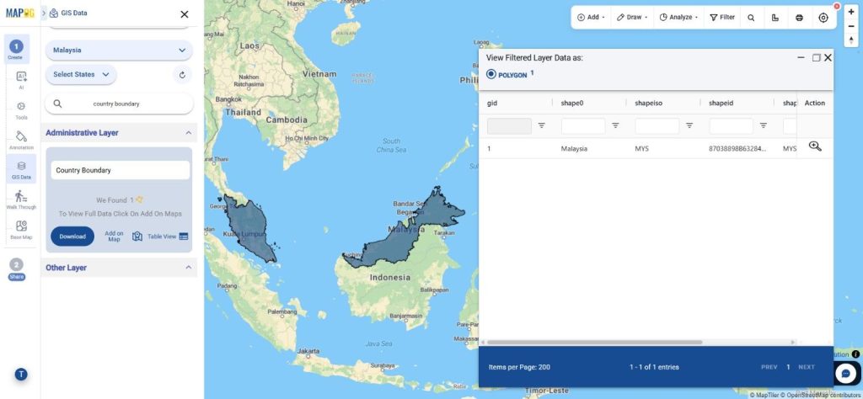The width and height of the screenshot is (863, 399).
Task: Click the shapeiso filter input field
Action: tap(657, 126)
